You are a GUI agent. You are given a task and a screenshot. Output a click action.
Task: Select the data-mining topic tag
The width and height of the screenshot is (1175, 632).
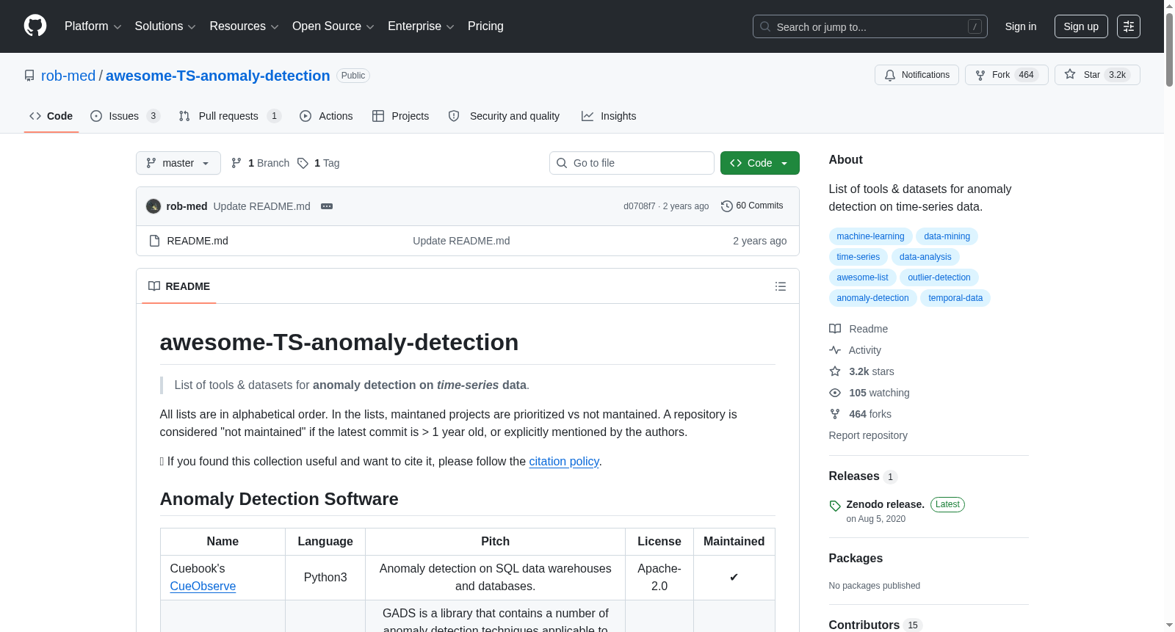tap(947, 236)
